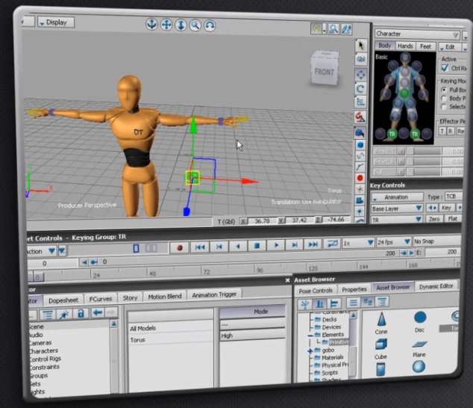473x408 pixels.
Task: Click the stop button in Transport Controls
Action: point(257,246)
